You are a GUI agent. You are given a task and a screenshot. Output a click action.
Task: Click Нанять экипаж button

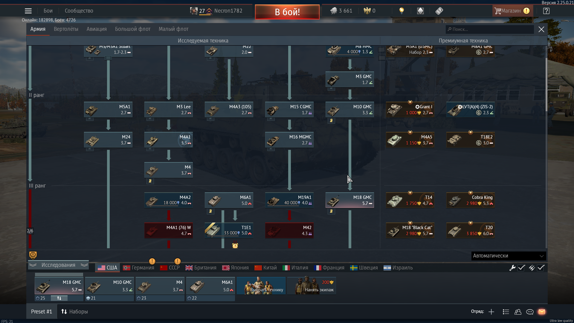click(x=312, y=286)
